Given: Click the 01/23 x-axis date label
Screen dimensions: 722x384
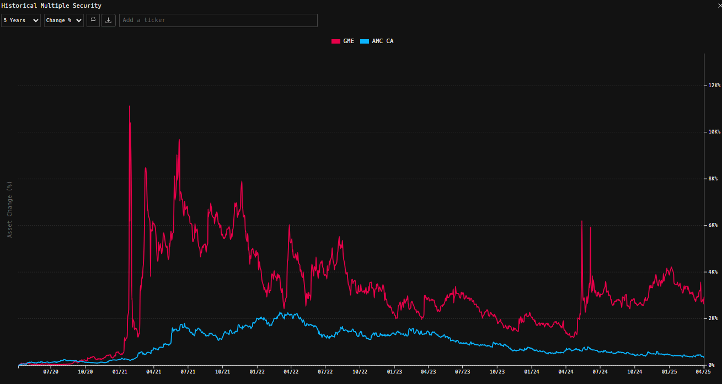Looking at the screenshot, I should pos(394,372).
